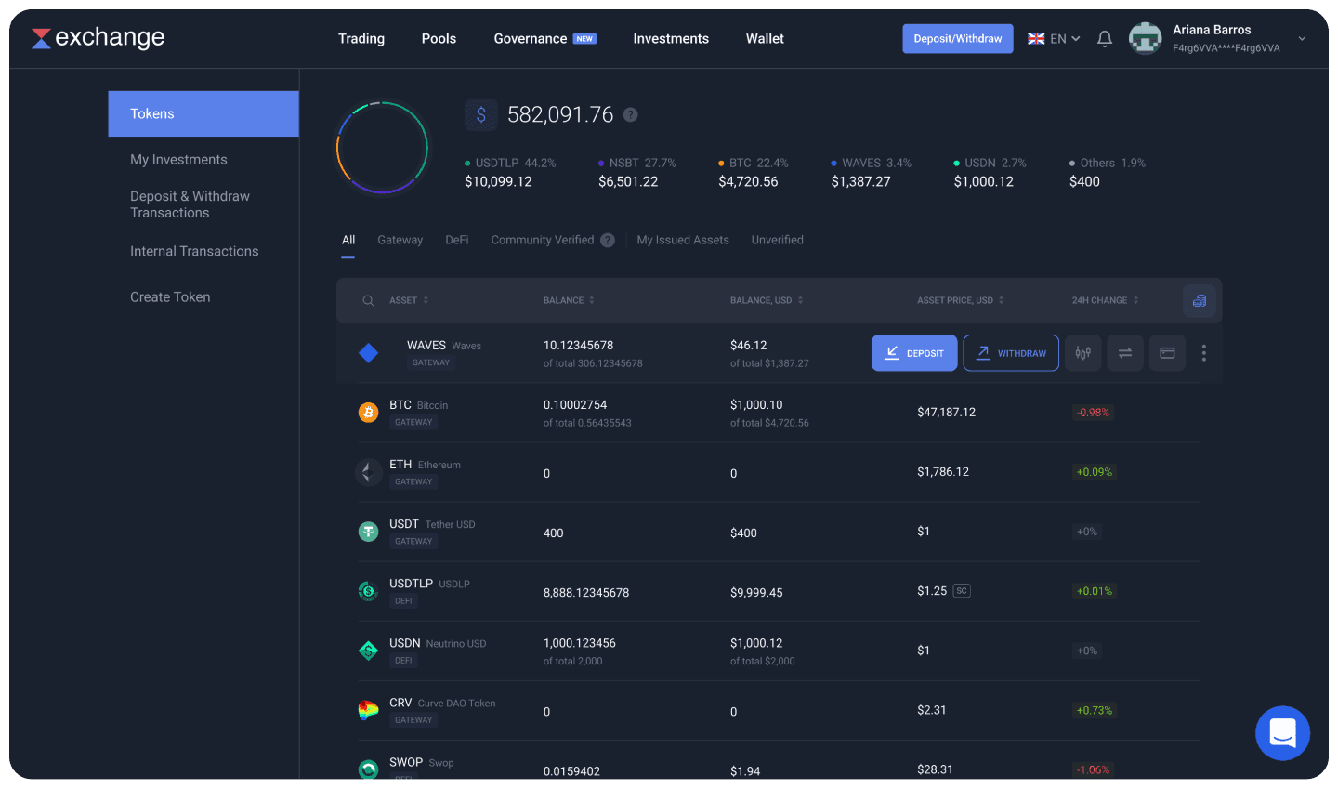Screen dimensions: 1338x789
Task: Switch to My Issued Assets tab
Action: [x=683, y=240]
